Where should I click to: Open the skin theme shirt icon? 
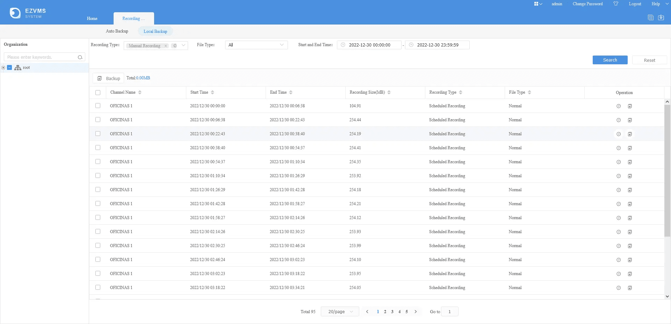click(x=616, y=4)
